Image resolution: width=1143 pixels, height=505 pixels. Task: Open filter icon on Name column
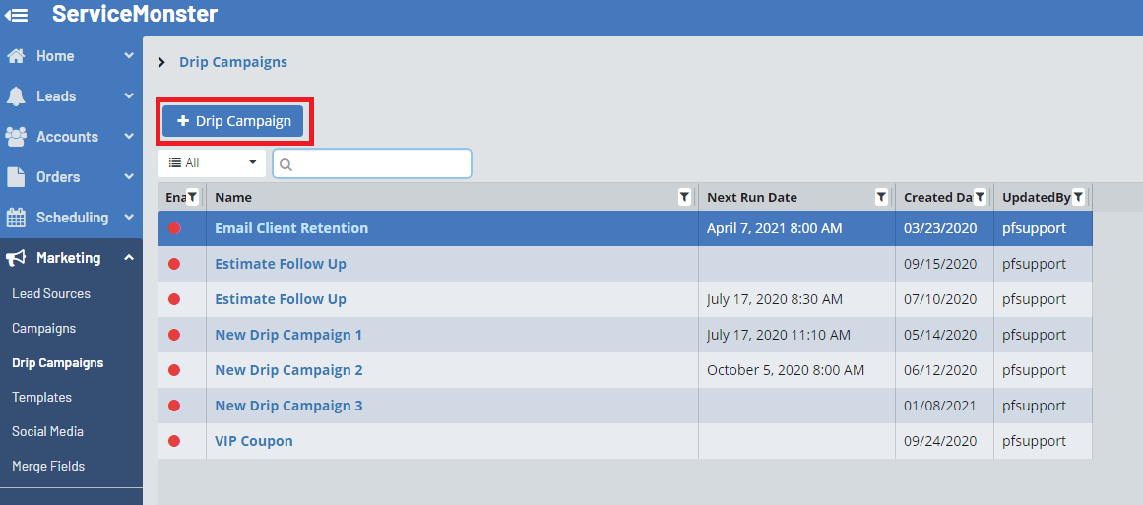pos(684,197)
